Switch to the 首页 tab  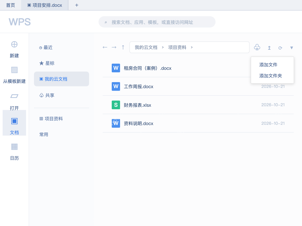point(11,5)
